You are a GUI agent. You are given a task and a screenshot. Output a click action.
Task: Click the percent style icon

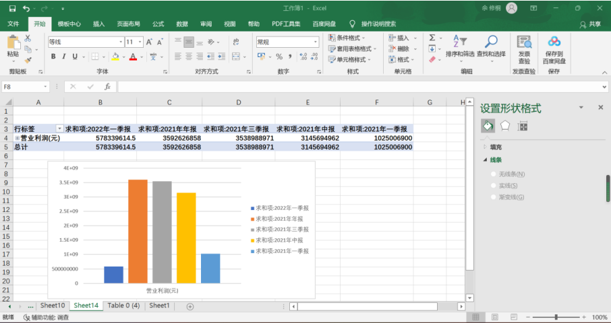pyautogui.click(x=279, y=57)
